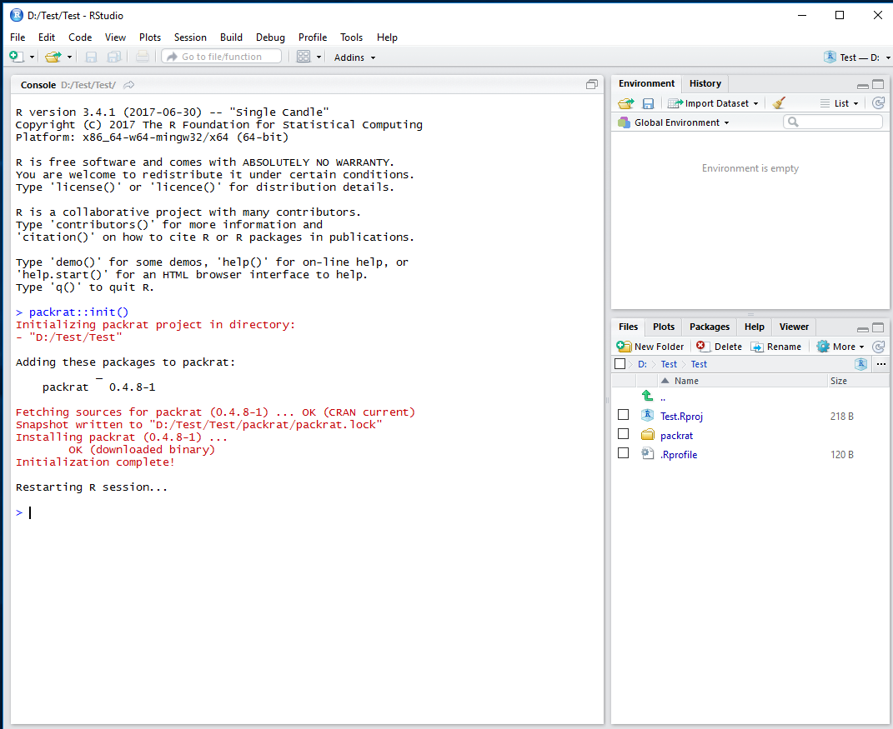Viewport: 893px width, 729px height.
Task: Open the Plots menu
Action: [x=150, y=37]
